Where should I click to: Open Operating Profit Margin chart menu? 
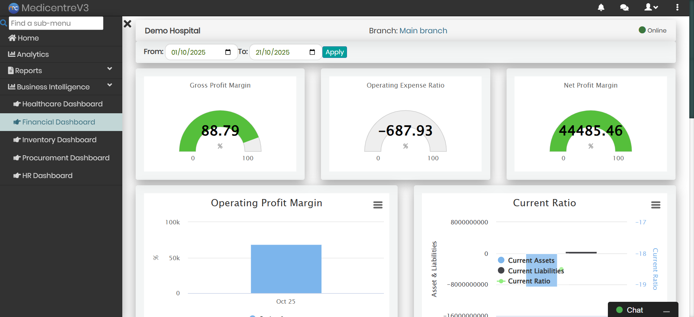click(x=378, y=205)
